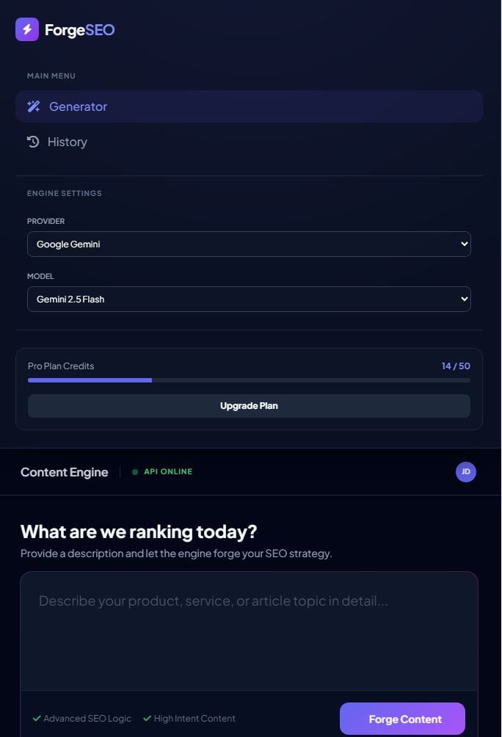Viewport: 502px width, 737px height.
Task: Click the Content Engine header title
Action: click(x=65, y=472)
